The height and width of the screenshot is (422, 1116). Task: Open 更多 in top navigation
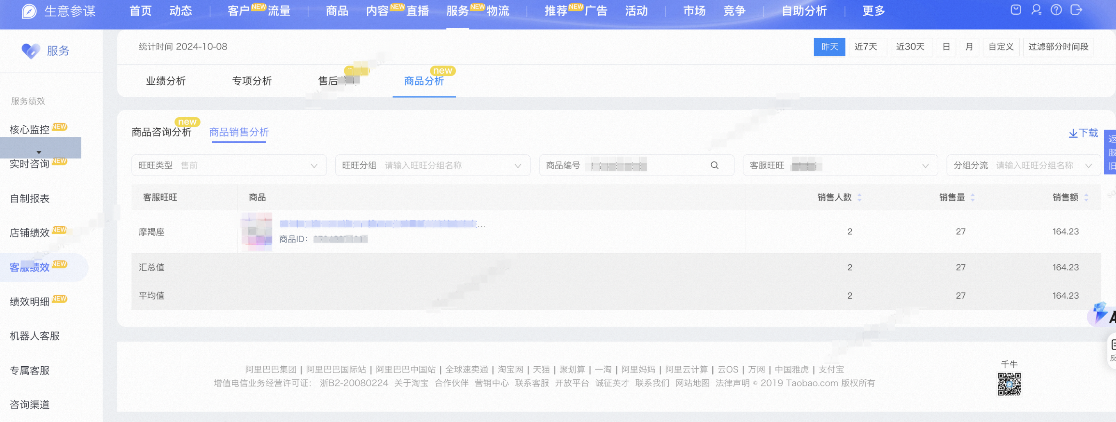(874, 11)
